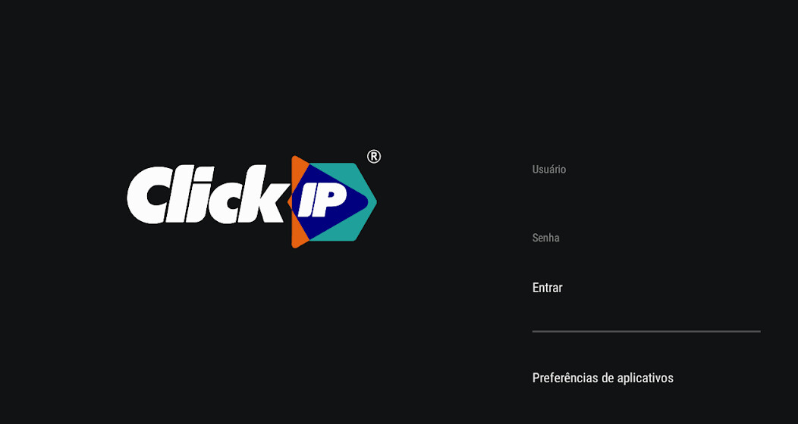Image resolution: width=798 pixels, height=424 pixels.
Task: Click the registered trademark symbol
Action: (373, 157)
